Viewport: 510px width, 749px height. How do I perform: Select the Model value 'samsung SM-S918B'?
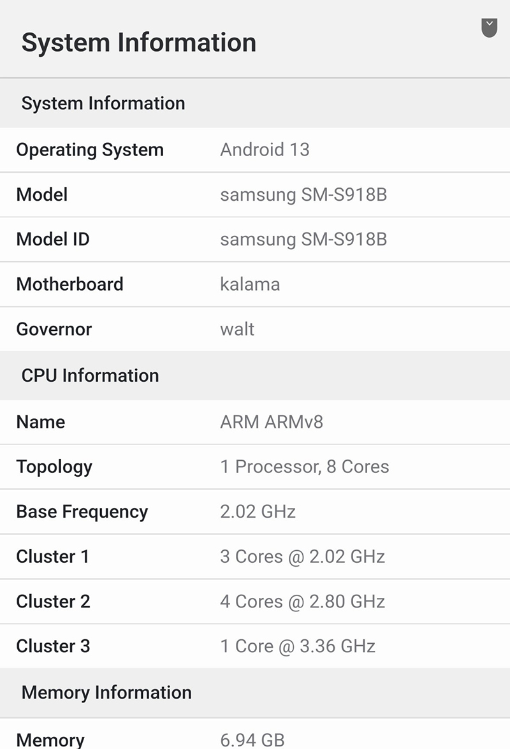pos(303,195)
